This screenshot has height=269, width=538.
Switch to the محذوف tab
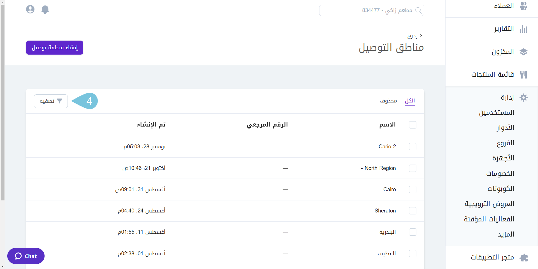(x=388, y=101)
